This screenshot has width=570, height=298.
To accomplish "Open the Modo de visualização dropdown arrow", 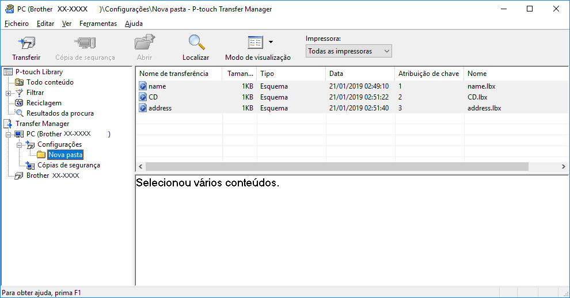I will (x=271, y=42).
